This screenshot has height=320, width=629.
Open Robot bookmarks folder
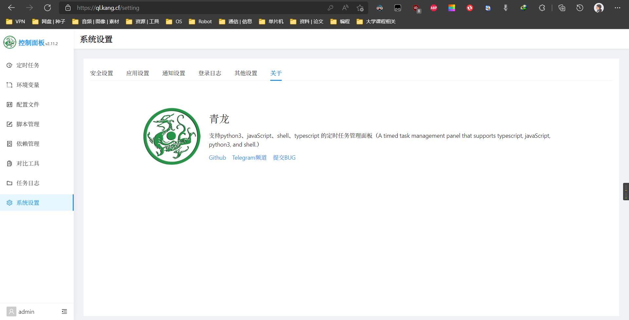tap(200, 22)
